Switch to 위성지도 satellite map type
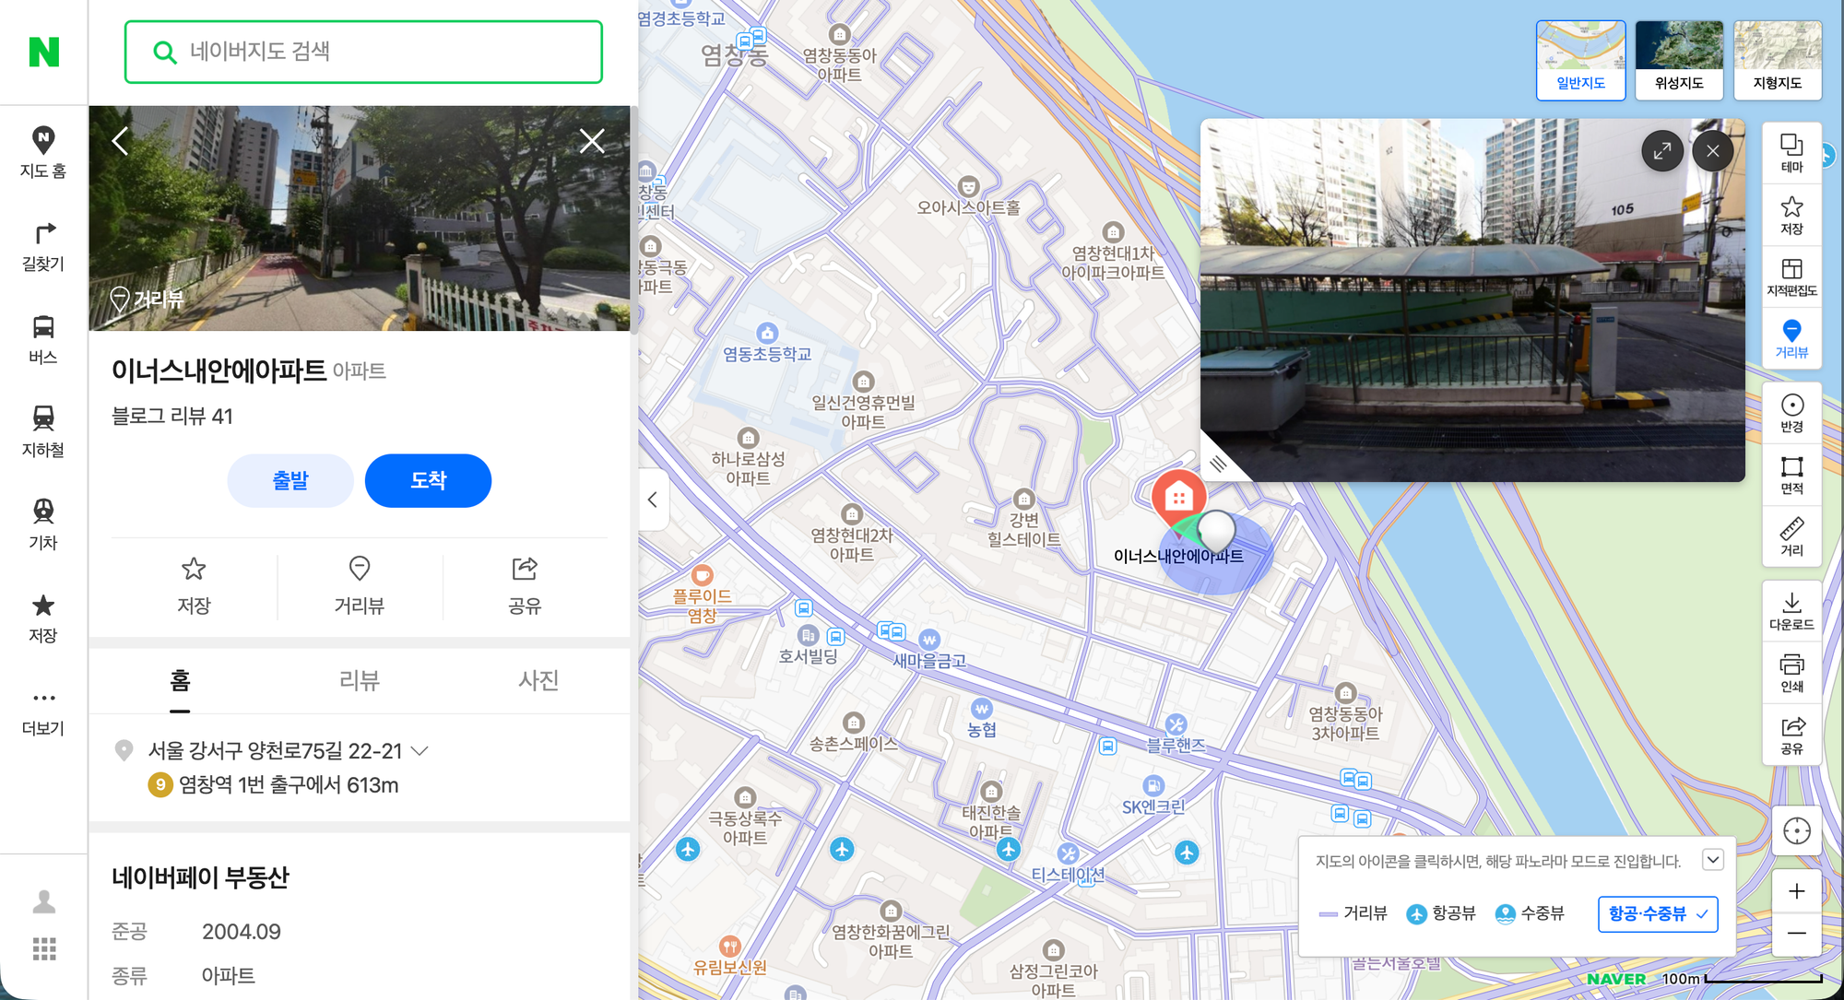This screenshot has width=1844, height=1000. point(1678,60)
